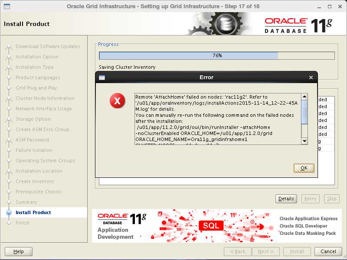
Task: Click the error message scroll down arrow
Action: (x=304, y=141)
